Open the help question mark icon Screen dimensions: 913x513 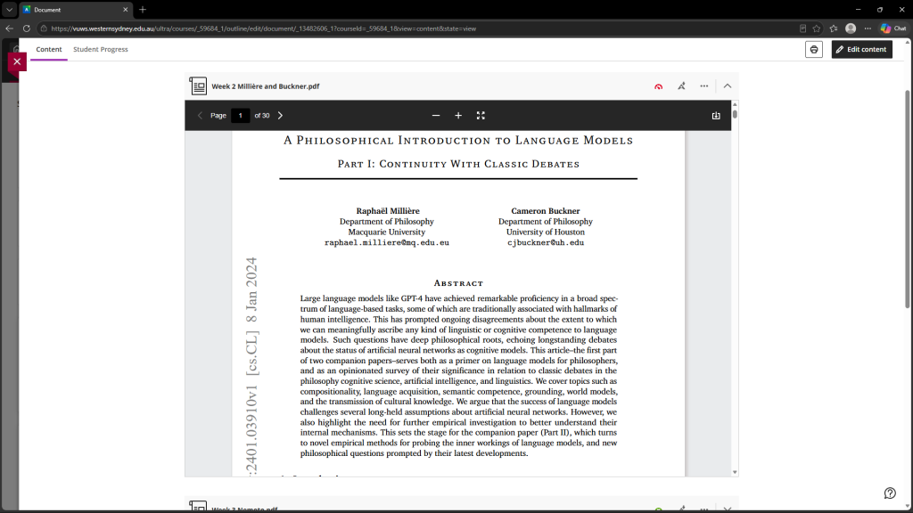(x=890, y=493)
